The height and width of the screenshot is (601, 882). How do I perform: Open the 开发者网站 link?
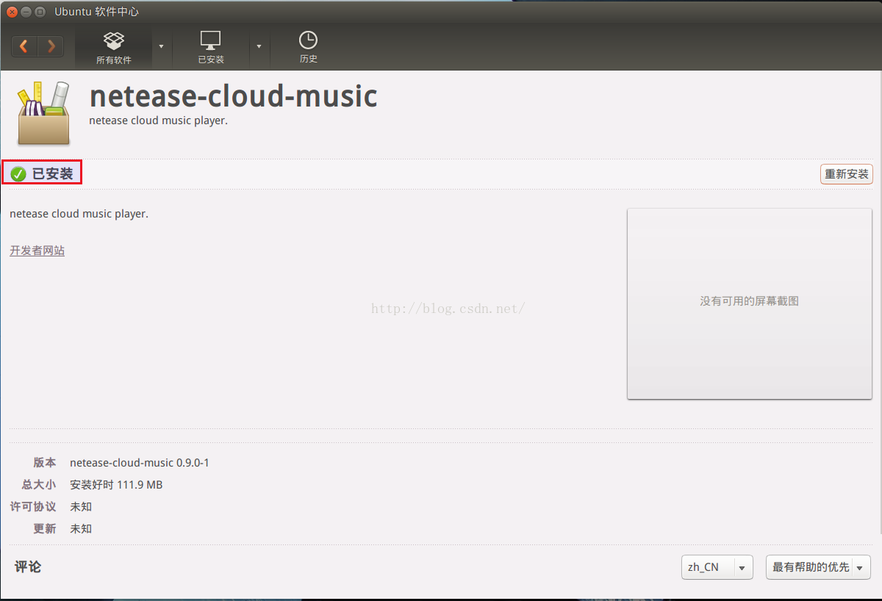click(x=37, y=251)
